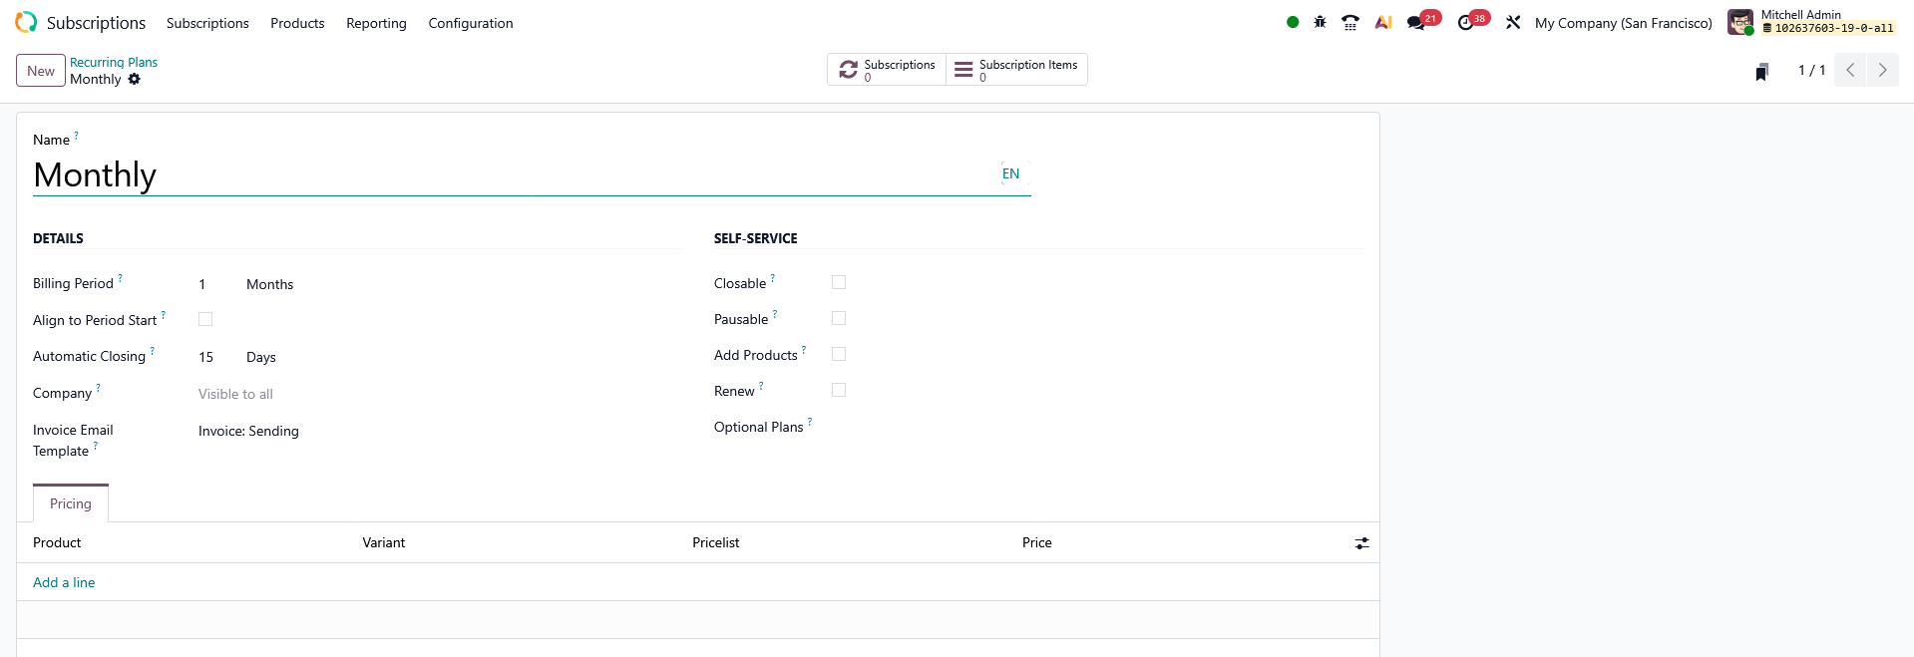Click Optional Plans help question mark
Viewport: 1914px width, 657px height.
(810, 422)
